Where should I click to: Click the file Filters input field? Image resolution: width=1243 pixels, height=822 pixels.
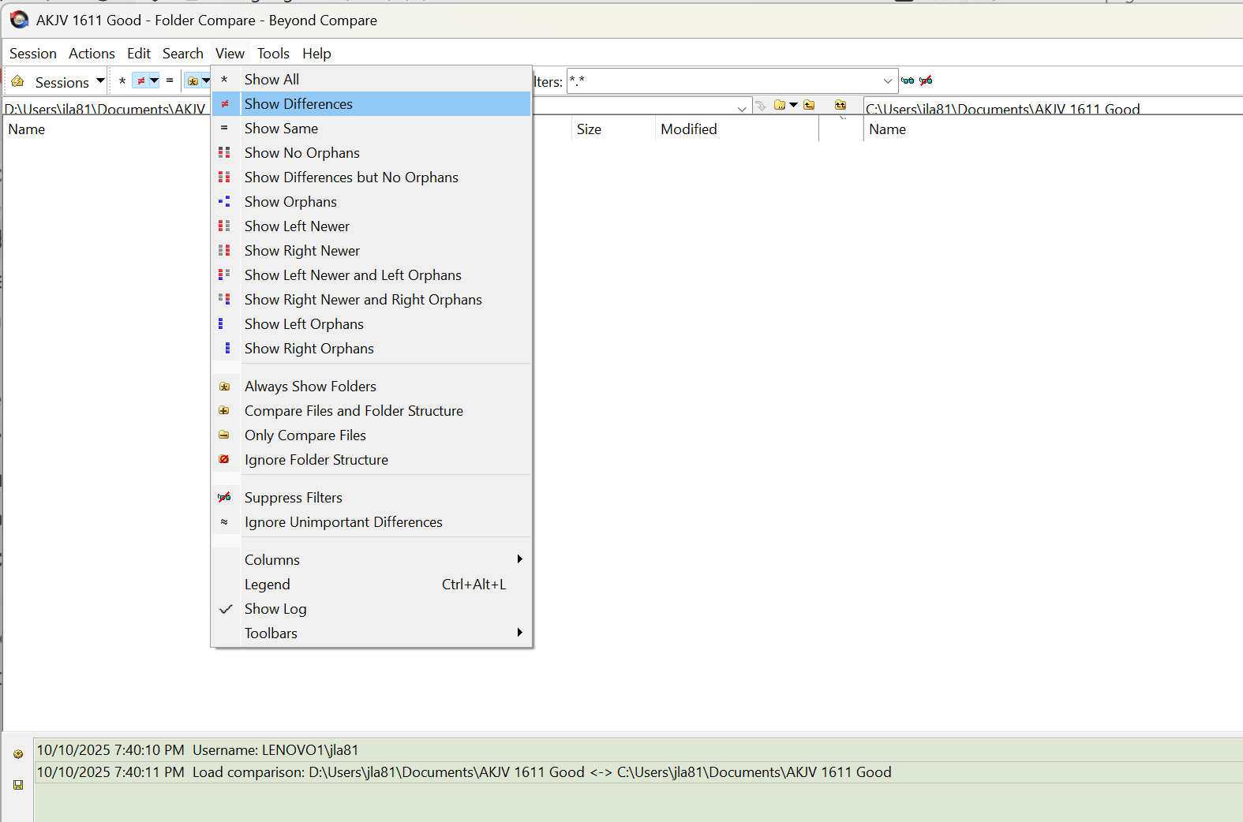click(724, 80)
